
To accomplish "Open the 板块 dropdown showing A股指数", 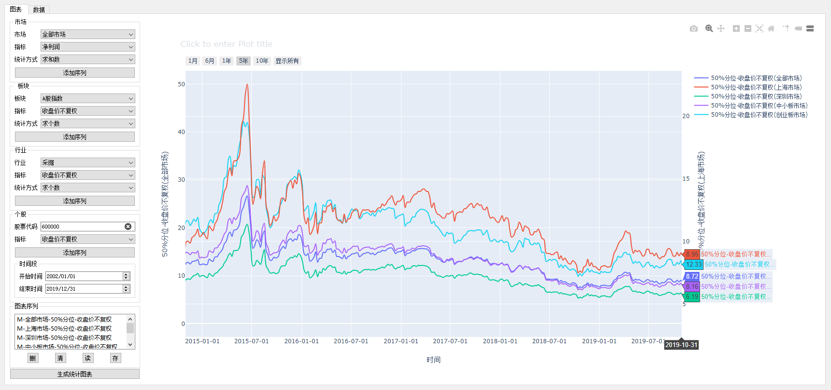I will click(87, 98).
